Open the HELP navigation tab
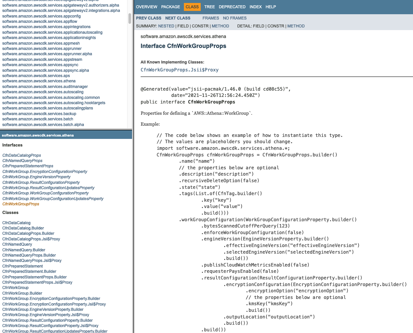 click(271, 7)
